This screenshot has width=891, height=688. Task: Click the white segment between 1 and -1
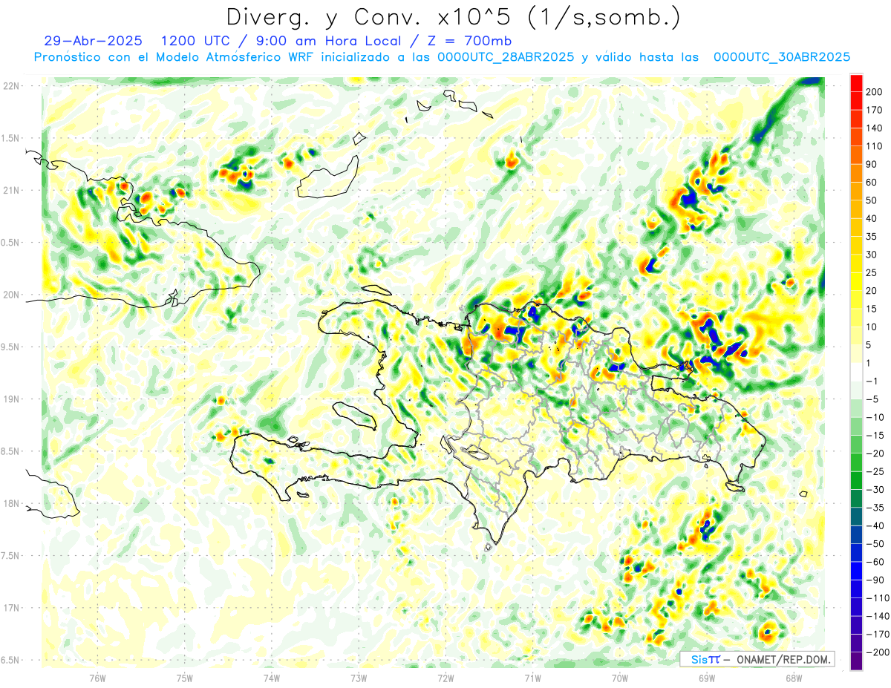click(x=856, y=372)
